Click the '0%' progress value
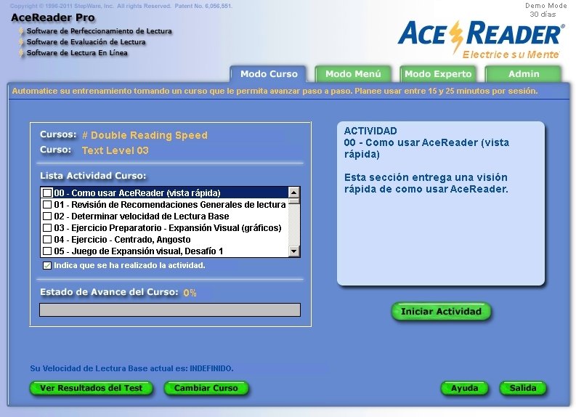This screenshot has height=417, width=576. pos(190,293)
